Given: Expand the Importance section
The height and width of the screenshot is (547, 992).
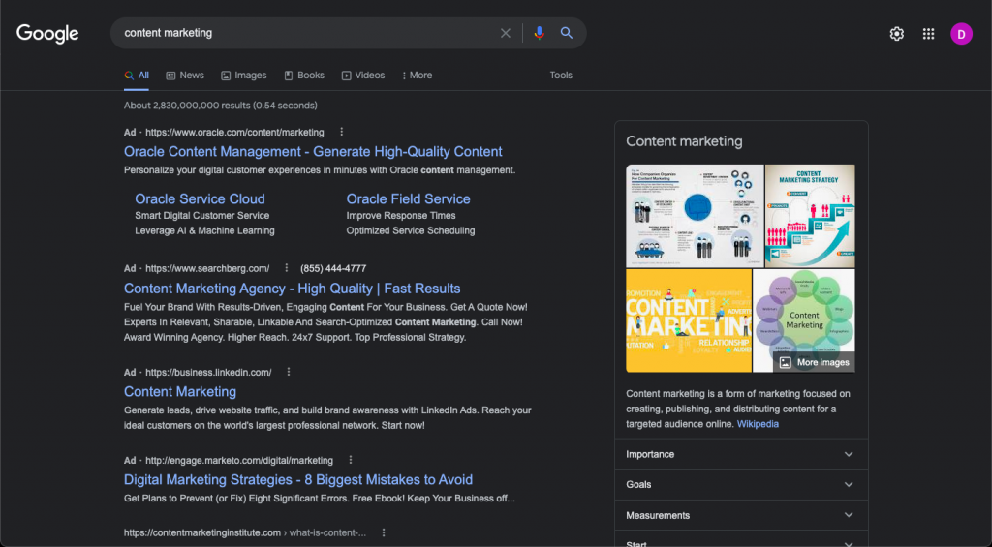Looking at the screenshot, I should 741,454.
